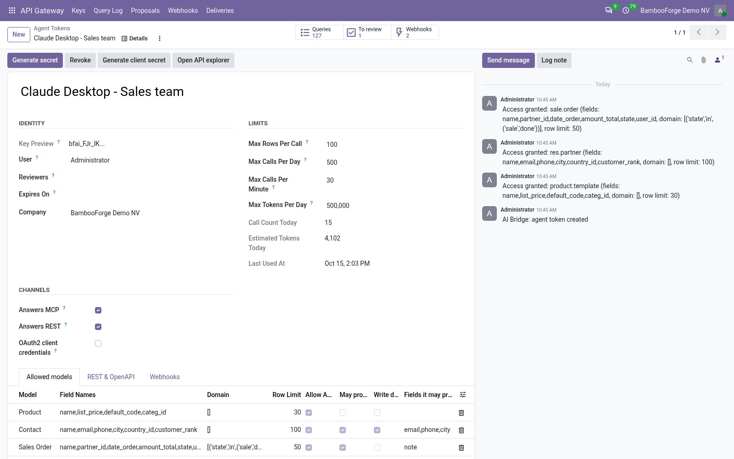
Task: Click the Revoke button
Action: [80, 60]
